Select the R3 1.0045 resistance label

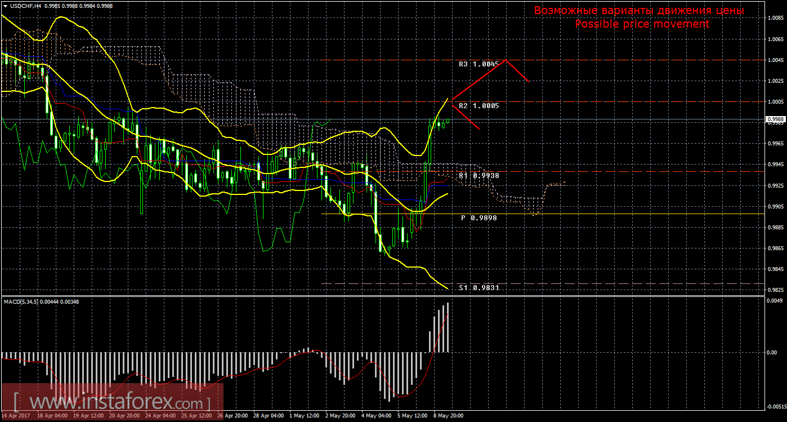click(x=479, y=64)
